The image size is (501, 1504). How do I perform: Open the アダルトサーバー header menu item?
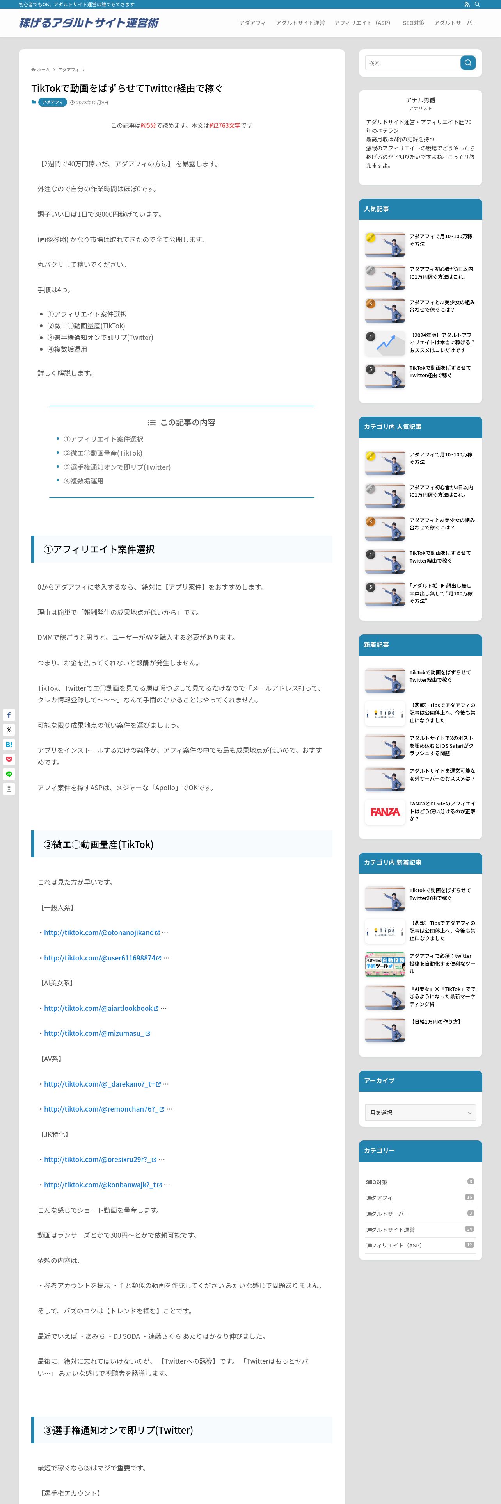455,23
